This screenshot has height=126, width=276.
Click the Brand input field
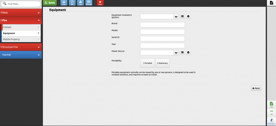click(162, 25)
